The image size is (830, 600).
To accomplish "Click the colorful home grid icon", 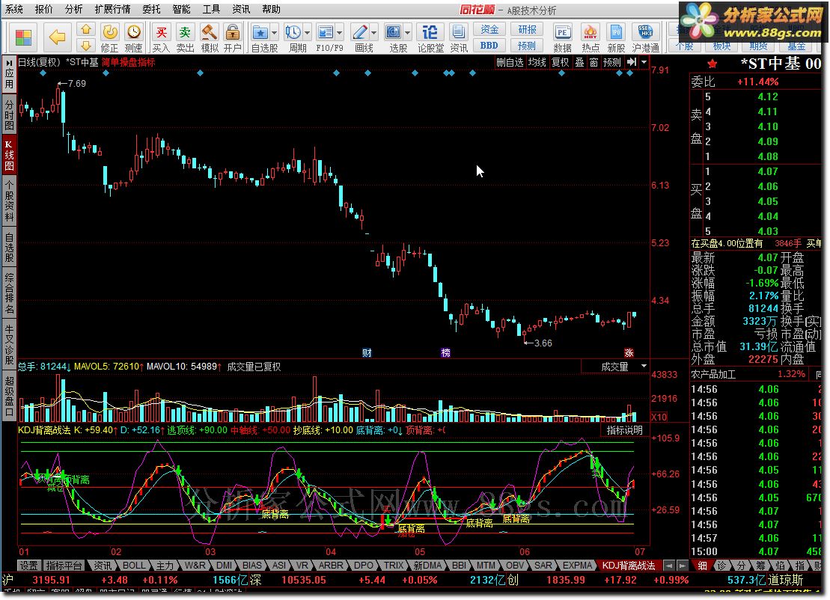I will pyautogui.click(x=23, y=37).
